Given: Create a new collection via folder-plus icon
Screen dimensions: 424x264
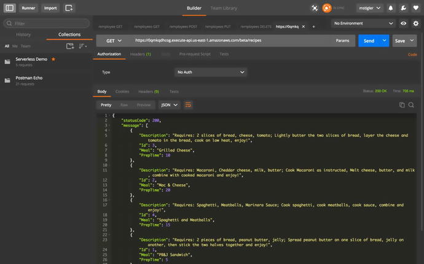Looking at the screenshot, I should (70, 46).
